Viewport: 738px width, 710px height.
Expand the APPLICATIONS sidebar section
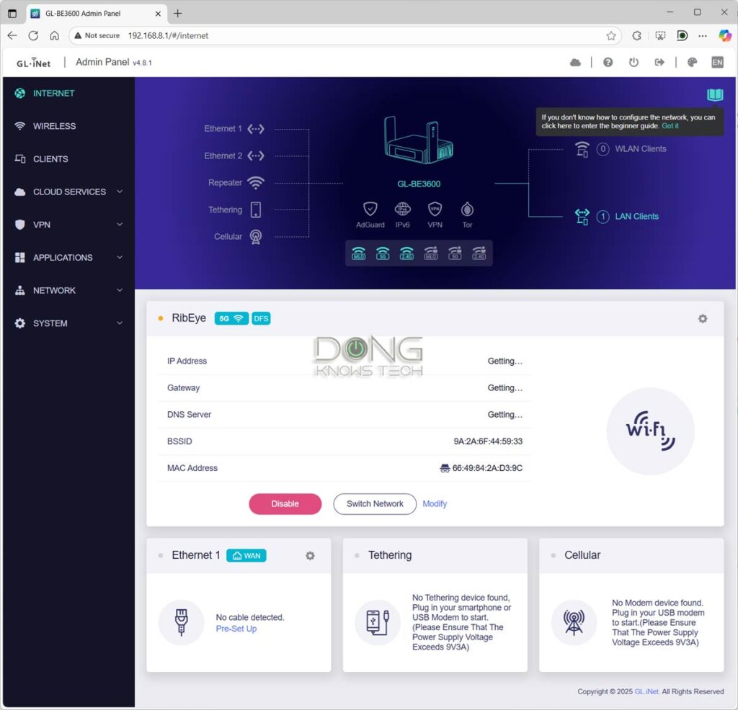[61, 257]
